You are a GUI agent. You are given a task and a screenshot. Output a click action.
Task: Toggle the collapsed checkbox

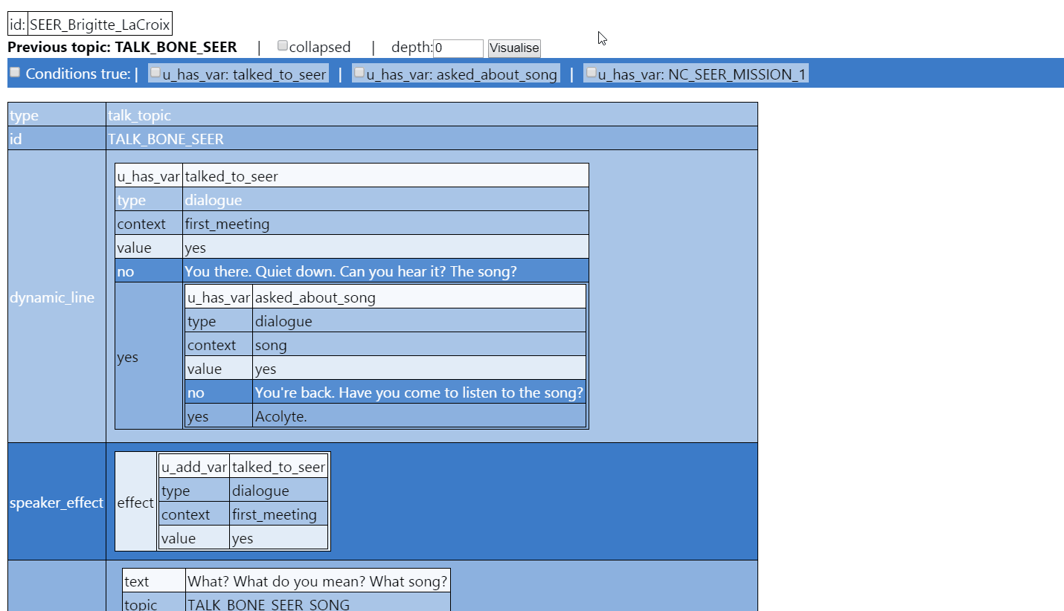click(x=283, y=46)
